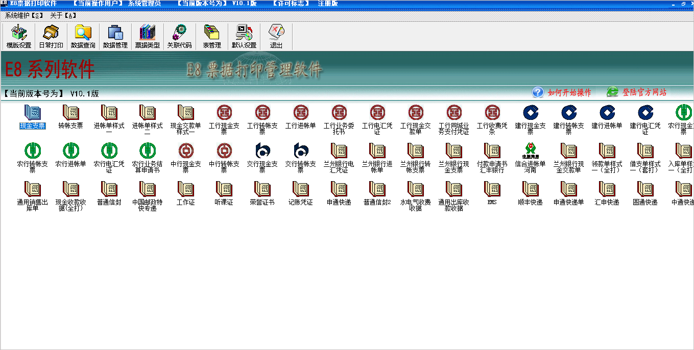The width and height of the screenshot is (694, 350).
Task: Select the 农行电汇凭证 icon
Action: [x=109, y=158]
